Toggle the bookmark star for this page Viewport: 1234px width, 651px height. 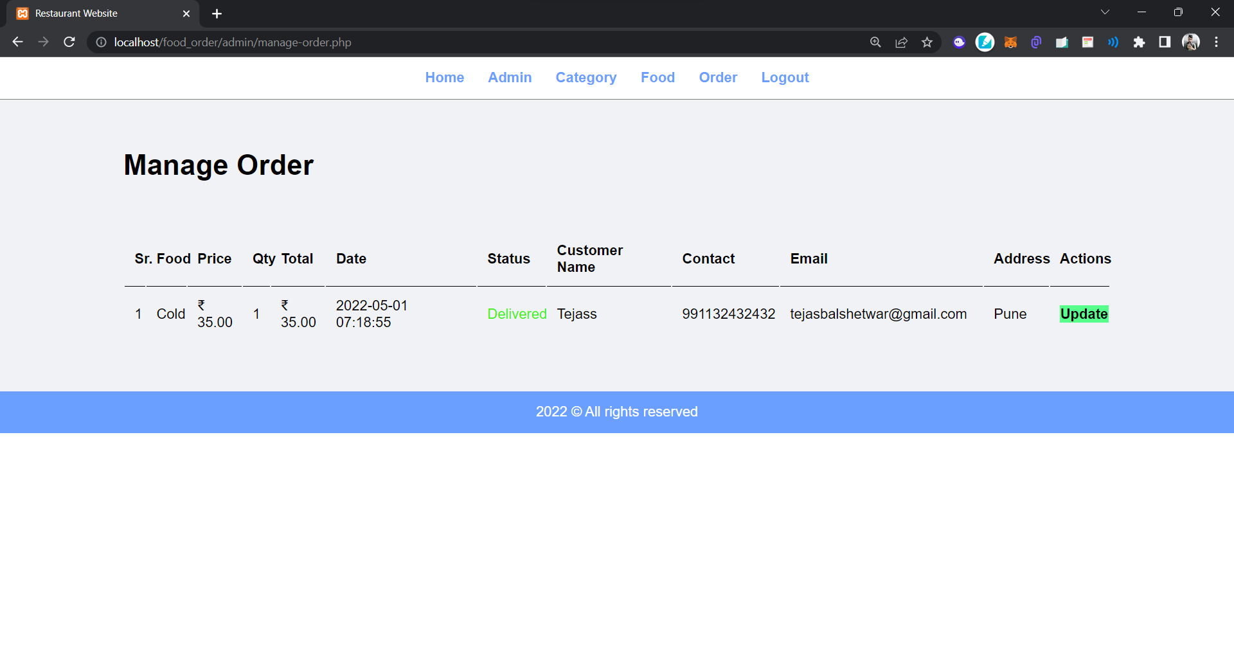pos(927,42)
